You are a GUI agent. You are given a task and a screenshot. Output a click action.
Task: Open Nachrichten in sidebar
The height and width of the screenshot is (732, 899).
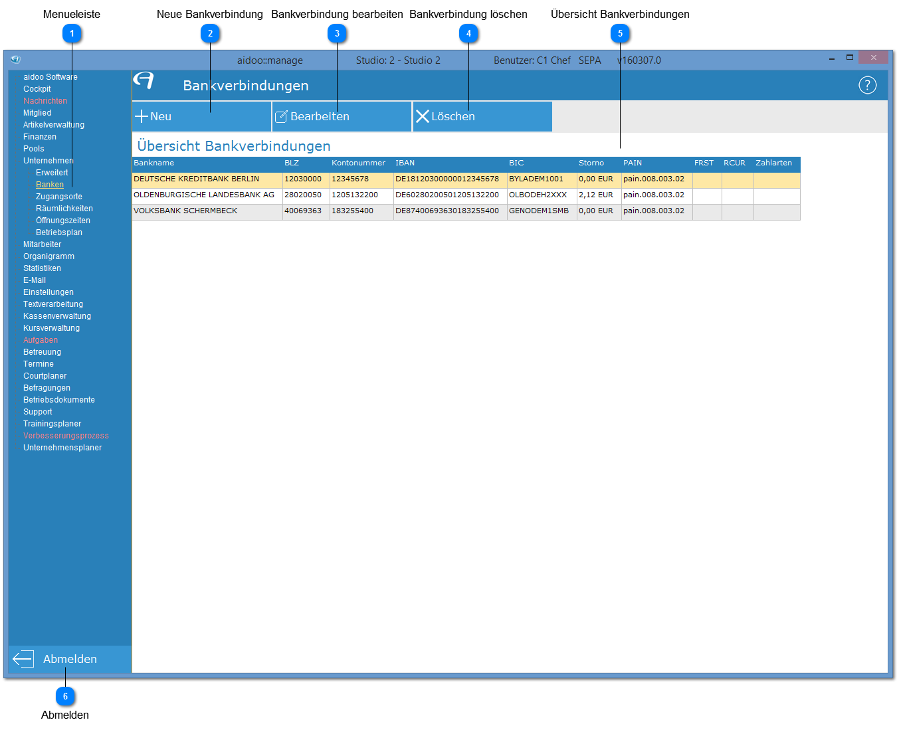click(x=45, y=101)
